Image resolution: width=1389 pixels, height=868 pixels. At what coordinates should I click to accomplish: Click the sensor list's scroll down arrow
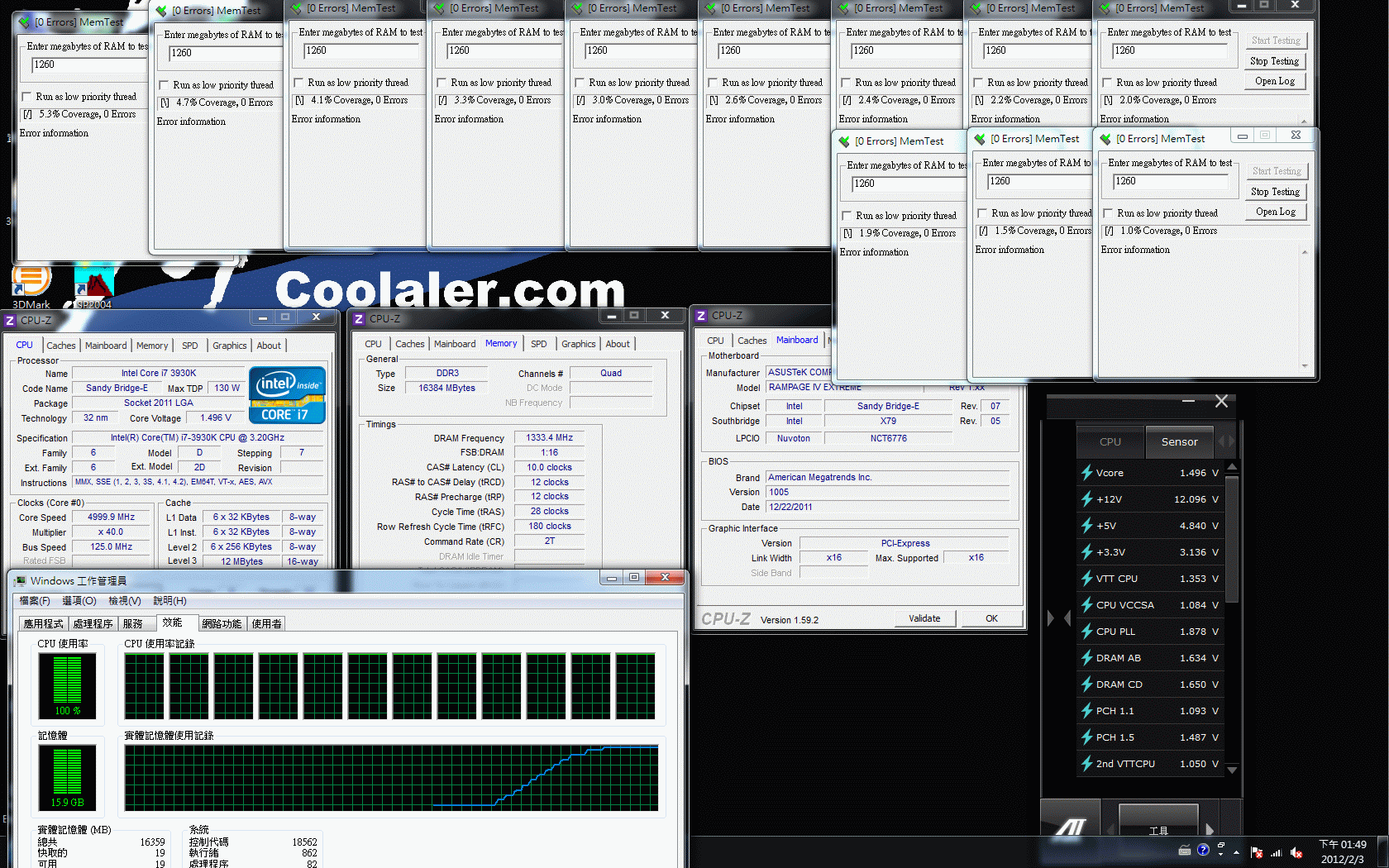click(1232, 770)
